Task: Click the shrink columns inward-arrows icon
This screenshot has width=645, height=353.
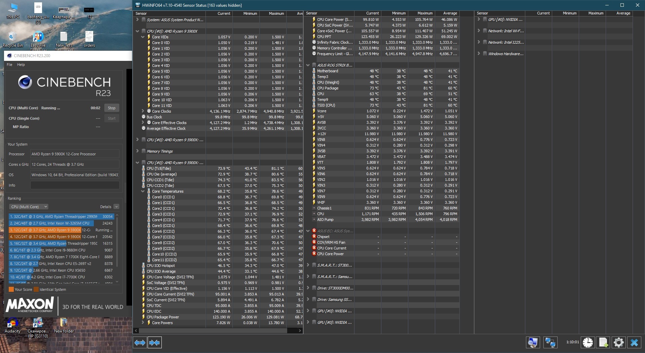Action: click(154, 343)
